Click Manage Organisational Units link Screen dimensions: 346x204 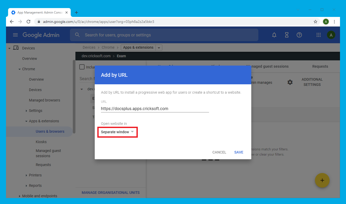111,193
